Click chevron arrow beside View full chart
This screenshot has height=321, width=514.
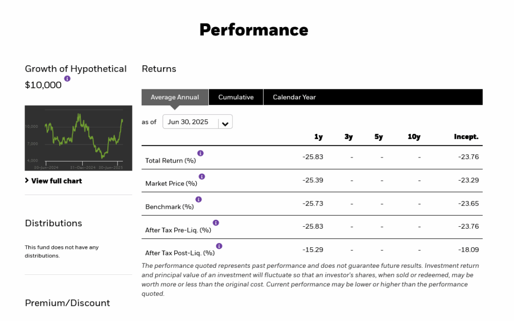(x=27, y=181)
